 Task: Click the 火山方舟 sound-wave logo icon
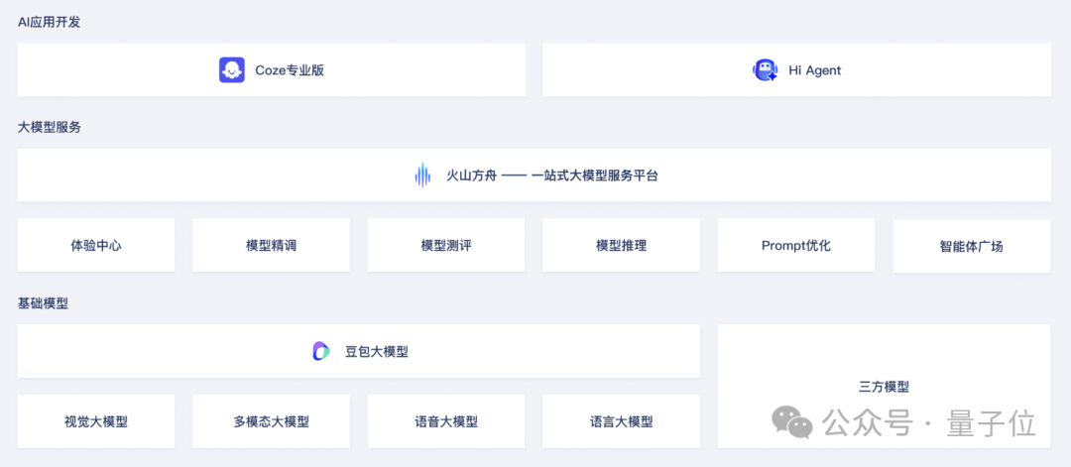coord(422,175)
